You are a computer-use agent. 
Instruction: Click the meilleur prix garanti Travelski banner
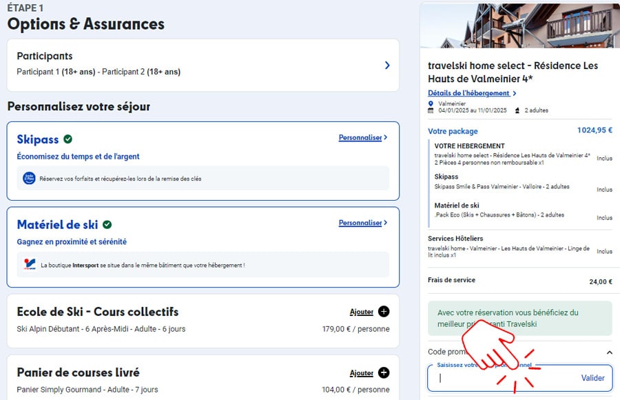click(520, 318)
